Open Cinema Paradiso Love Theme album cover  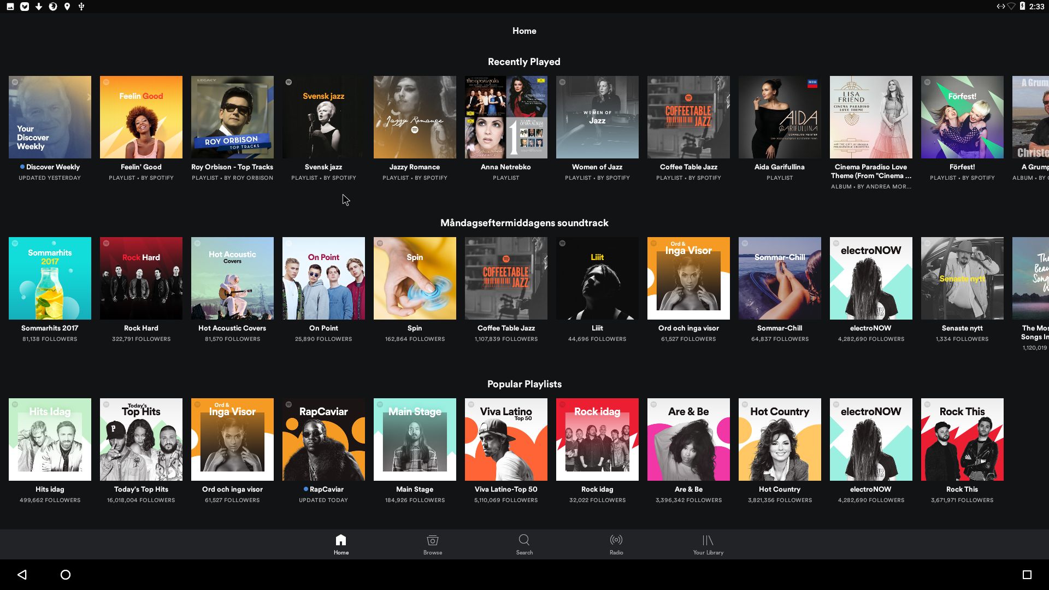[x=871, y=117]
